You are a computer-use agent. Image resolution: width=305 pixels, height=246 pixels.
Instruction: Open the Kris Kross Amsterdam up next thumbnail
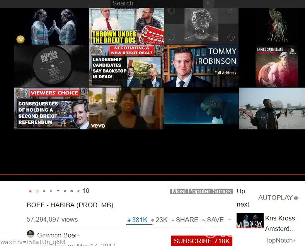tap(250, 220)
